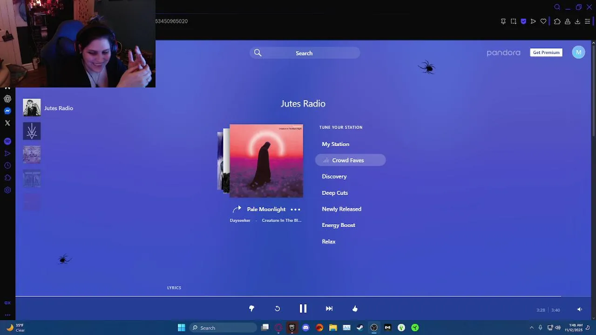Screen dimensions: 596x335
Task: Pick the Energy Boost mode
Action: (x=339, y=225)
